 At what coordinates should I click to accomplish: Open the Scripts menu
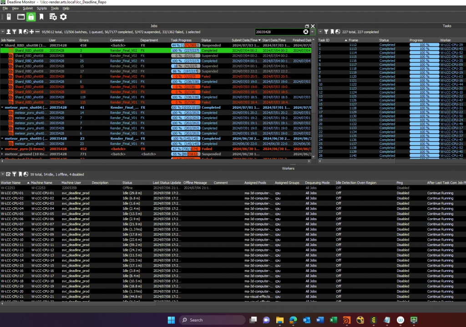coord(41,8)
